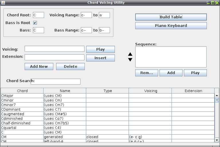220x147 pixels.
Task: Click the (uses Cm7b5) name cell
Action: pyautogui.click(x=65, y=123)
